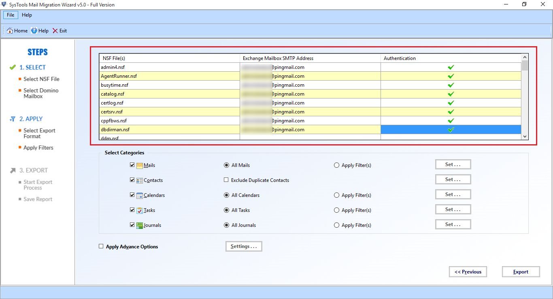This screenshot has width=553, height=299.
Task: Select Apply Filter(s) for Mails
Action: (x=336, y=165)
